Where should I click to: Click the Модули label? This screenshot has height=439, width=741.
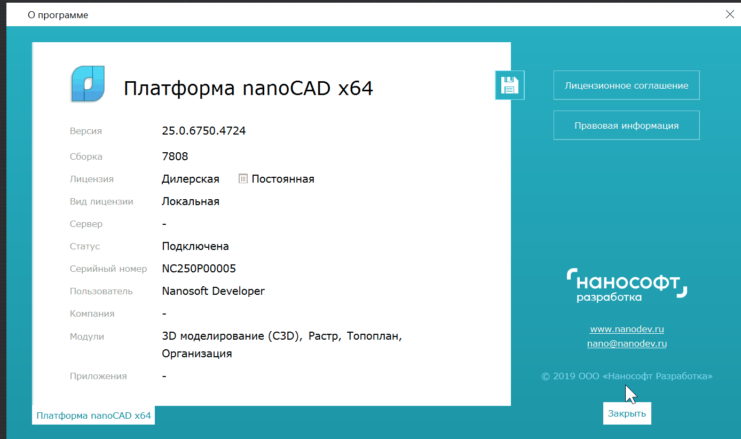[x=87, y=336]
